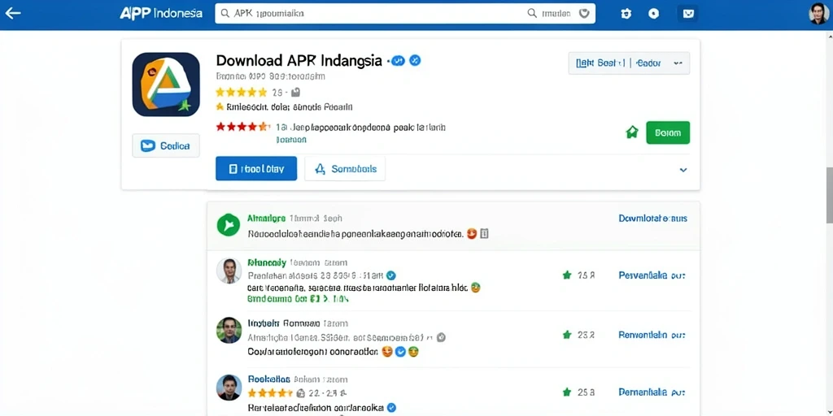833x416 pixels.
Task: Open the Light Seat dropdown at the top right
Action: point(629,63)
